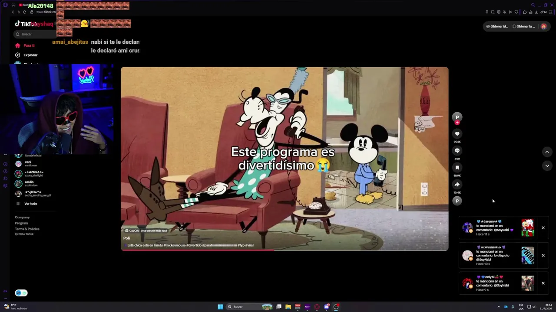556x312 pixels.
Task: Open azulin's followed account
Action: point(27,183)
